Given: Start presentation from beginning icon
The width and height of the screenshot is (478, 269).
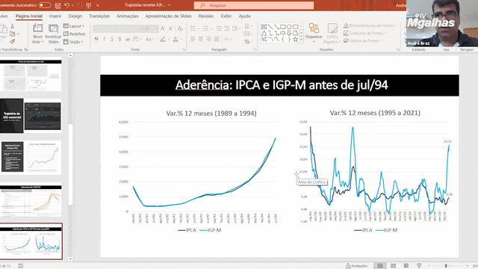Looking at the screenshot, I should (89, 5).
